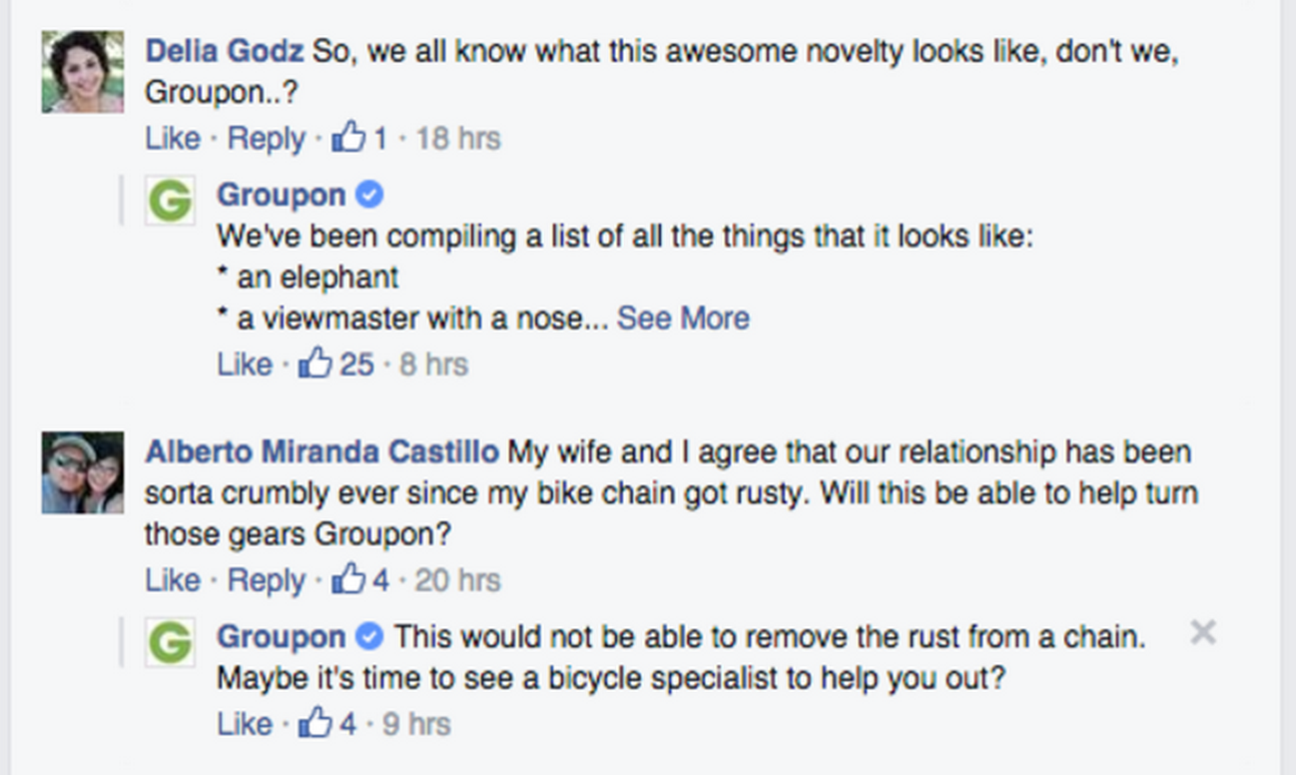Click thumbs-up icon on Groupon's 9 hrs reply
This screenshot has width=1296, height=775.
click(x=316, y=723)
